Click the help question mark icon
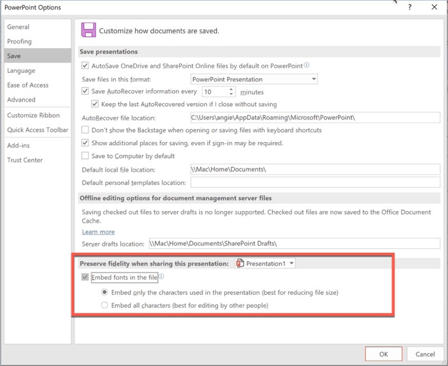 pyautogui.click(x=410, y=7)
